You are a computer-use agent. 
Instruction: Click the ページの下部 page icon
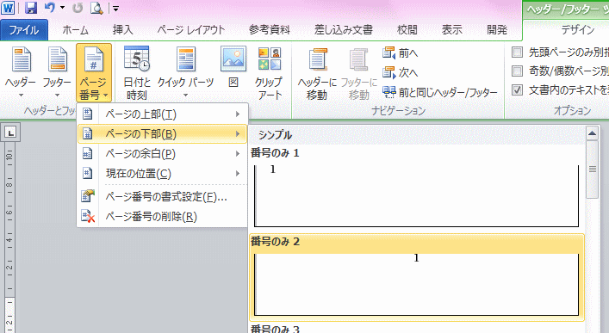[x=88, y=133]
